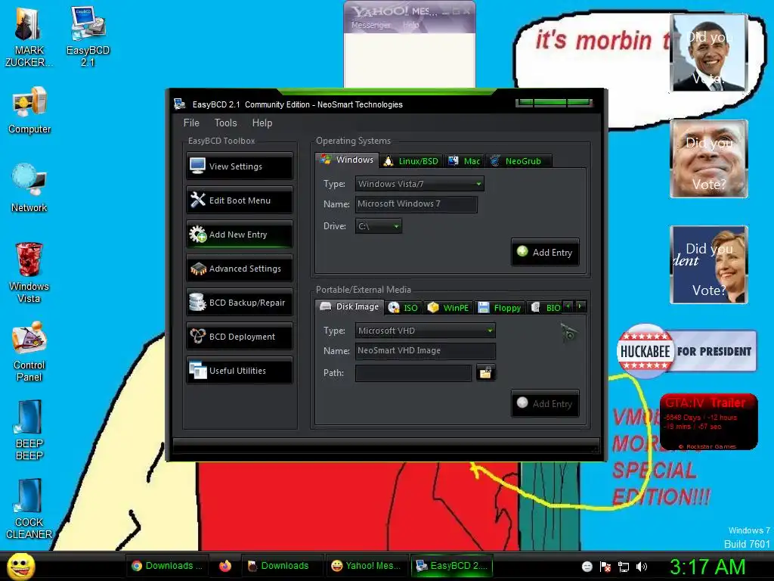Viewport: 774px width, 581px height.
Task: Open View Settings in EasyBCD Toolbox
Action: 240,166
